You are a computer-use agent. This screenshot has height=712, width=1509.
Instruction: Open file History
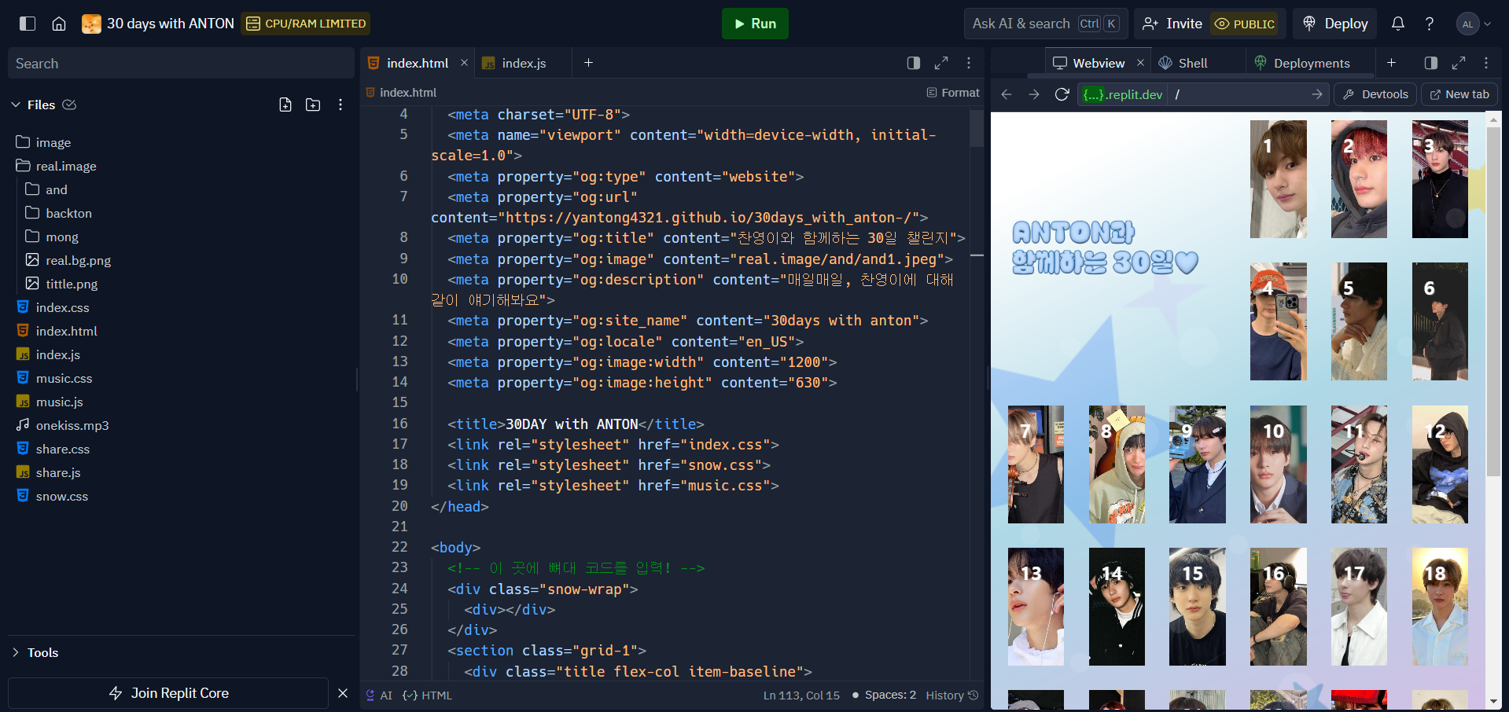point(952,695)
